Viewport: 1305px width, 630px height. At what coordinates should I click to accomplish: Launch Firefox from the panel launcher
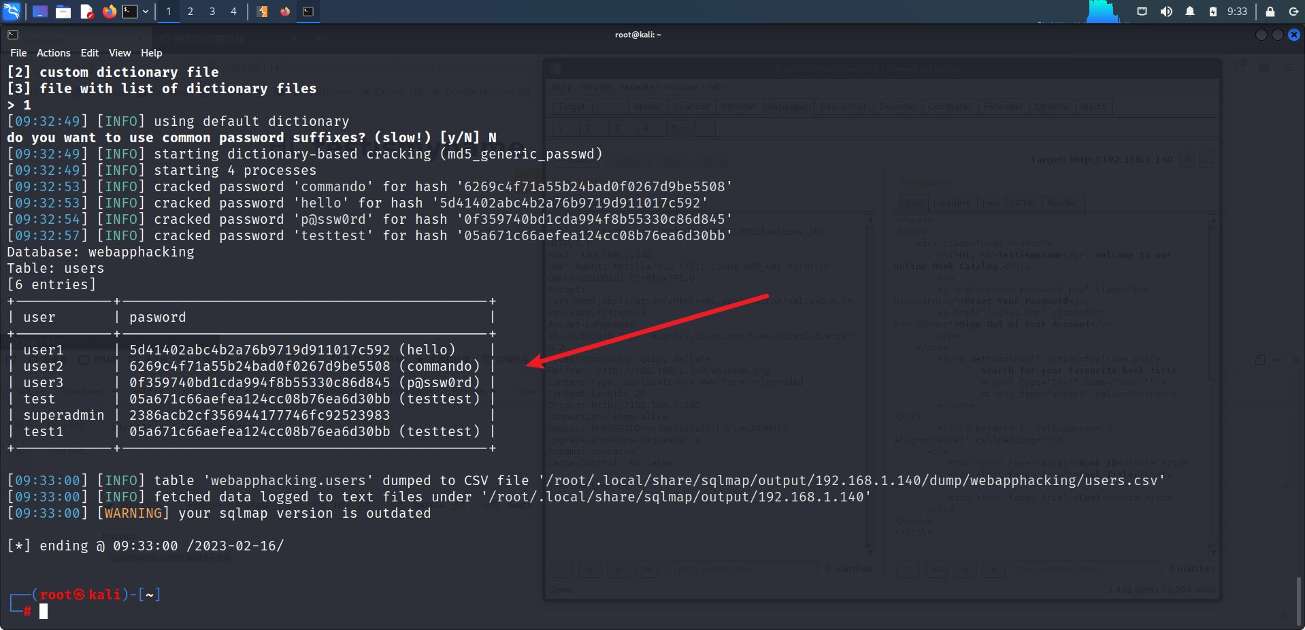pyautogui.click(x=109, y=12)
